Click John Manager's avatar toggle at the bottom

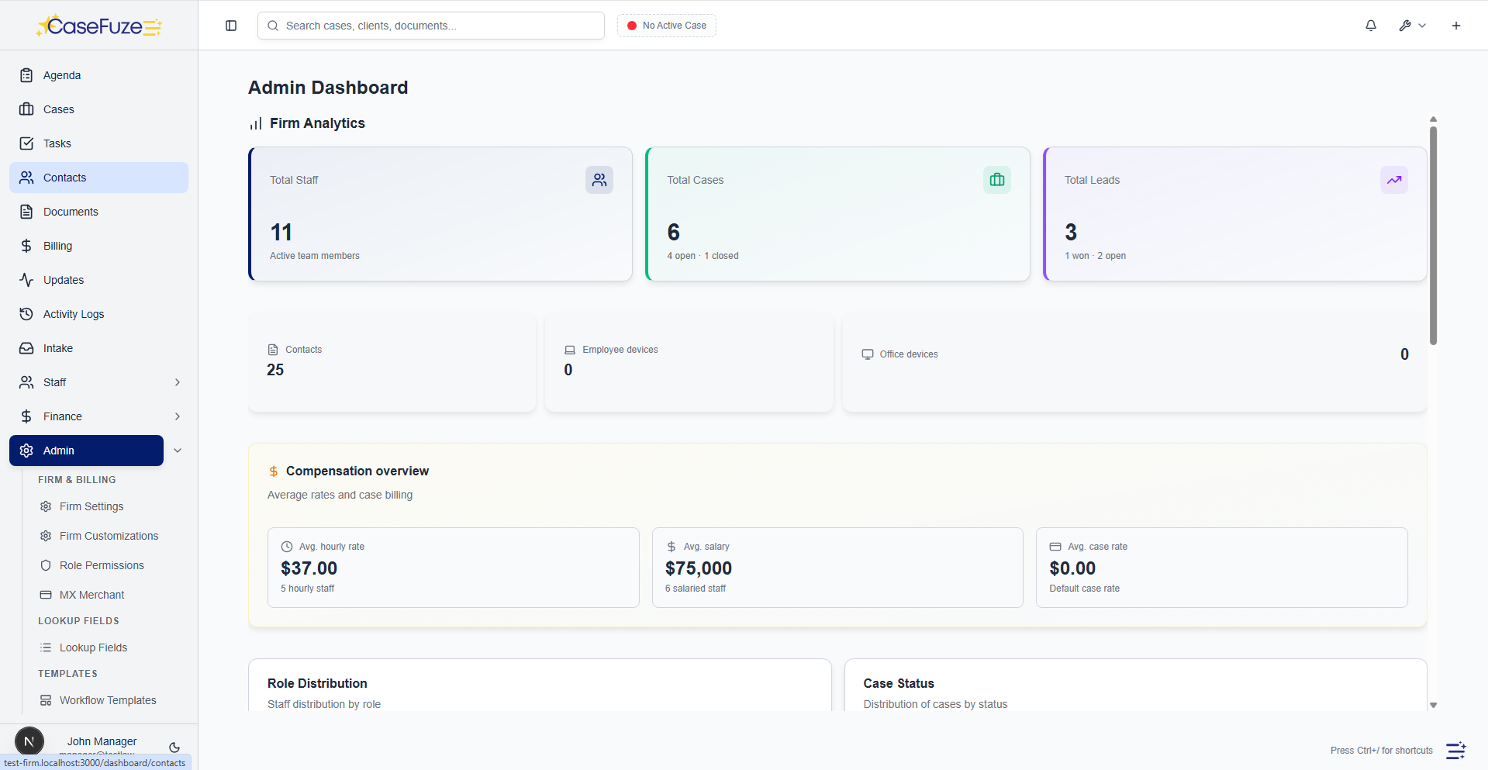(x=29, y=741)
